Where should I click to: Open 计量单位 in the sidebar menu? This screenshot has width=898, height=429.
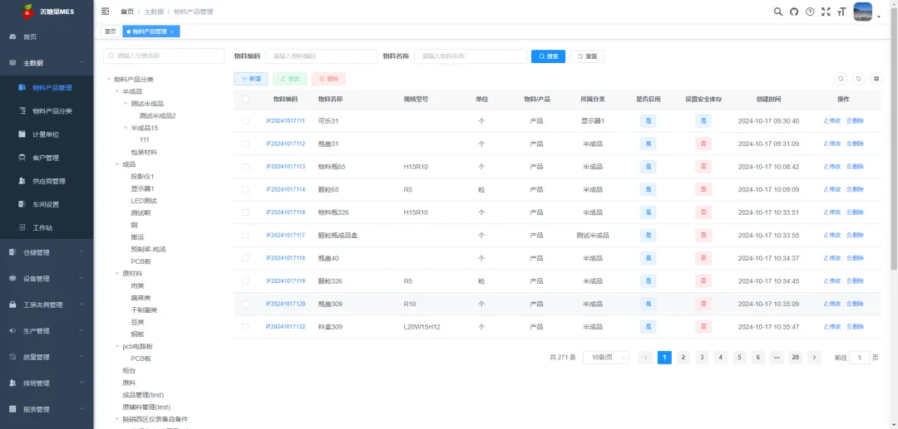tap(46, 134)
